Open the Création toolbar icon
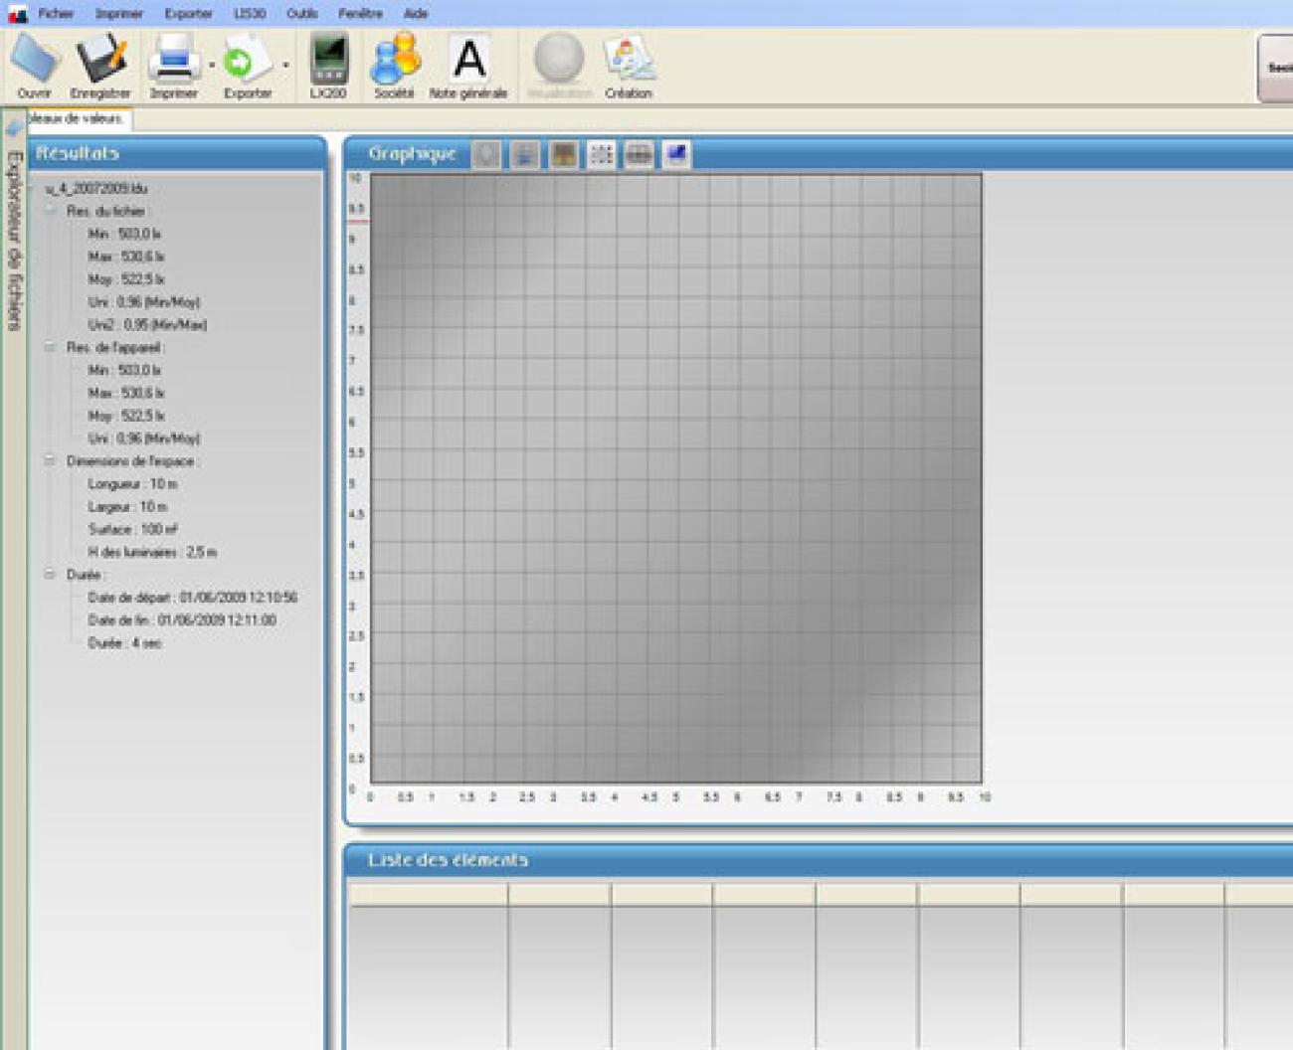This screenshot has width=1293, height=1050. (x=629, y=60)
